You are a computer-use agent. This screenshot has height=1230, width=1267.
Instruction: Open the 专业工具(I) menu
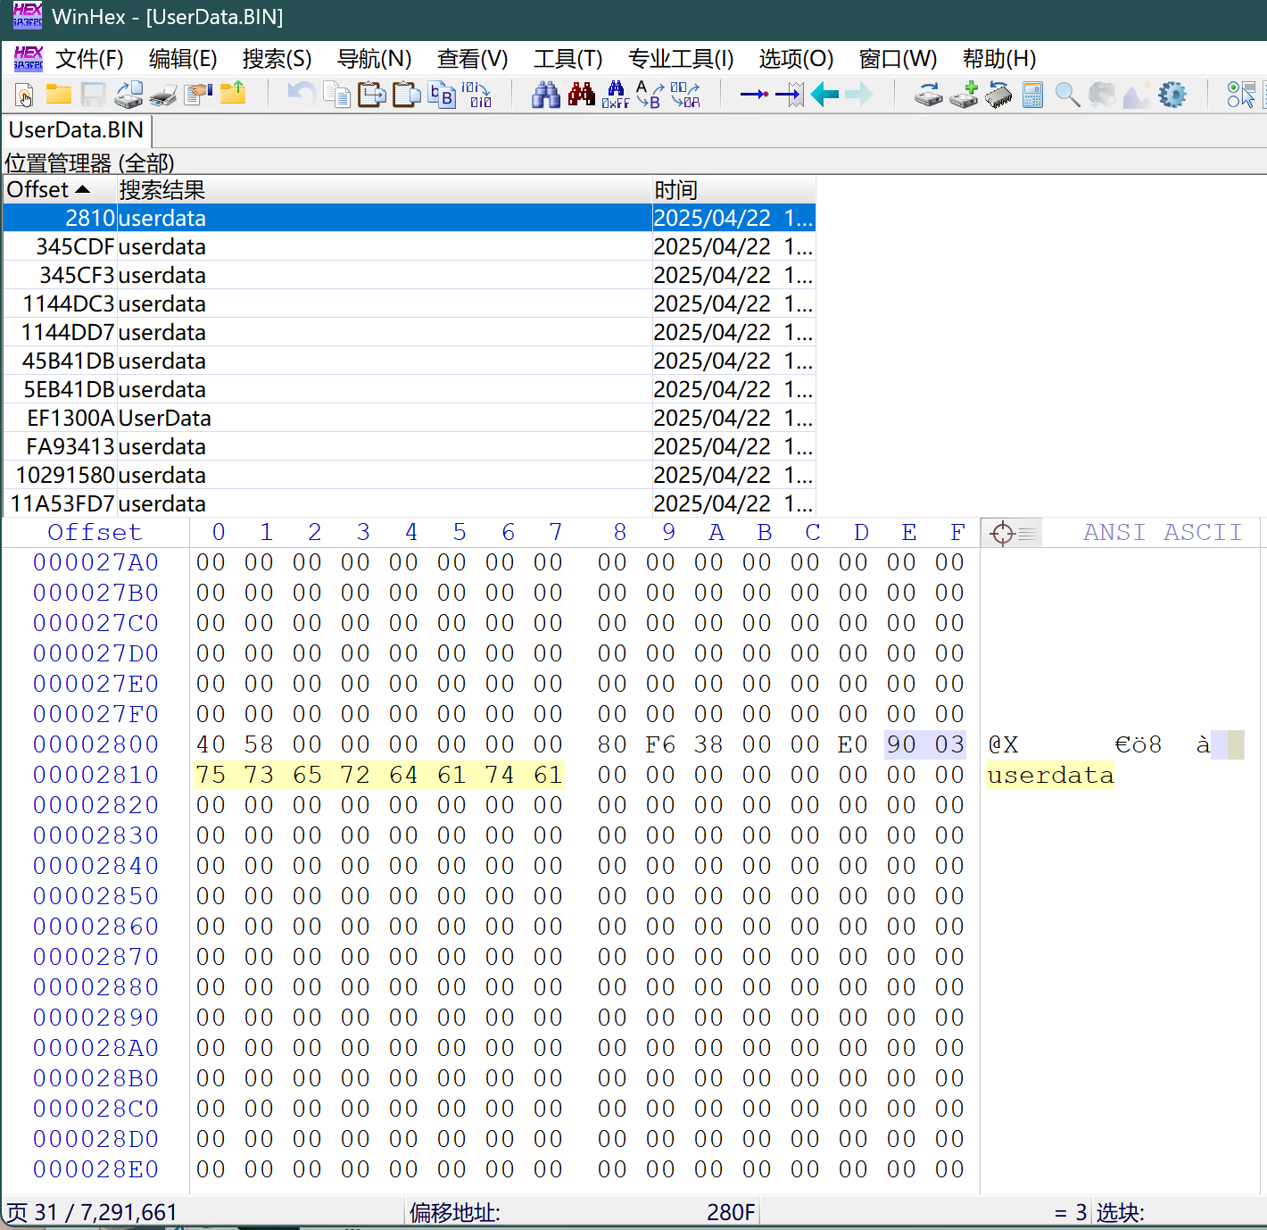click(x=681, y=59)
